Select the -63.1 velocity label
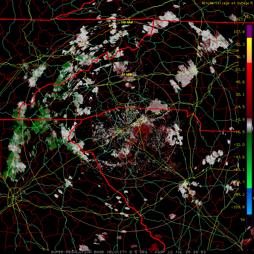Screen dimensions: 254x254 [239, 170]
